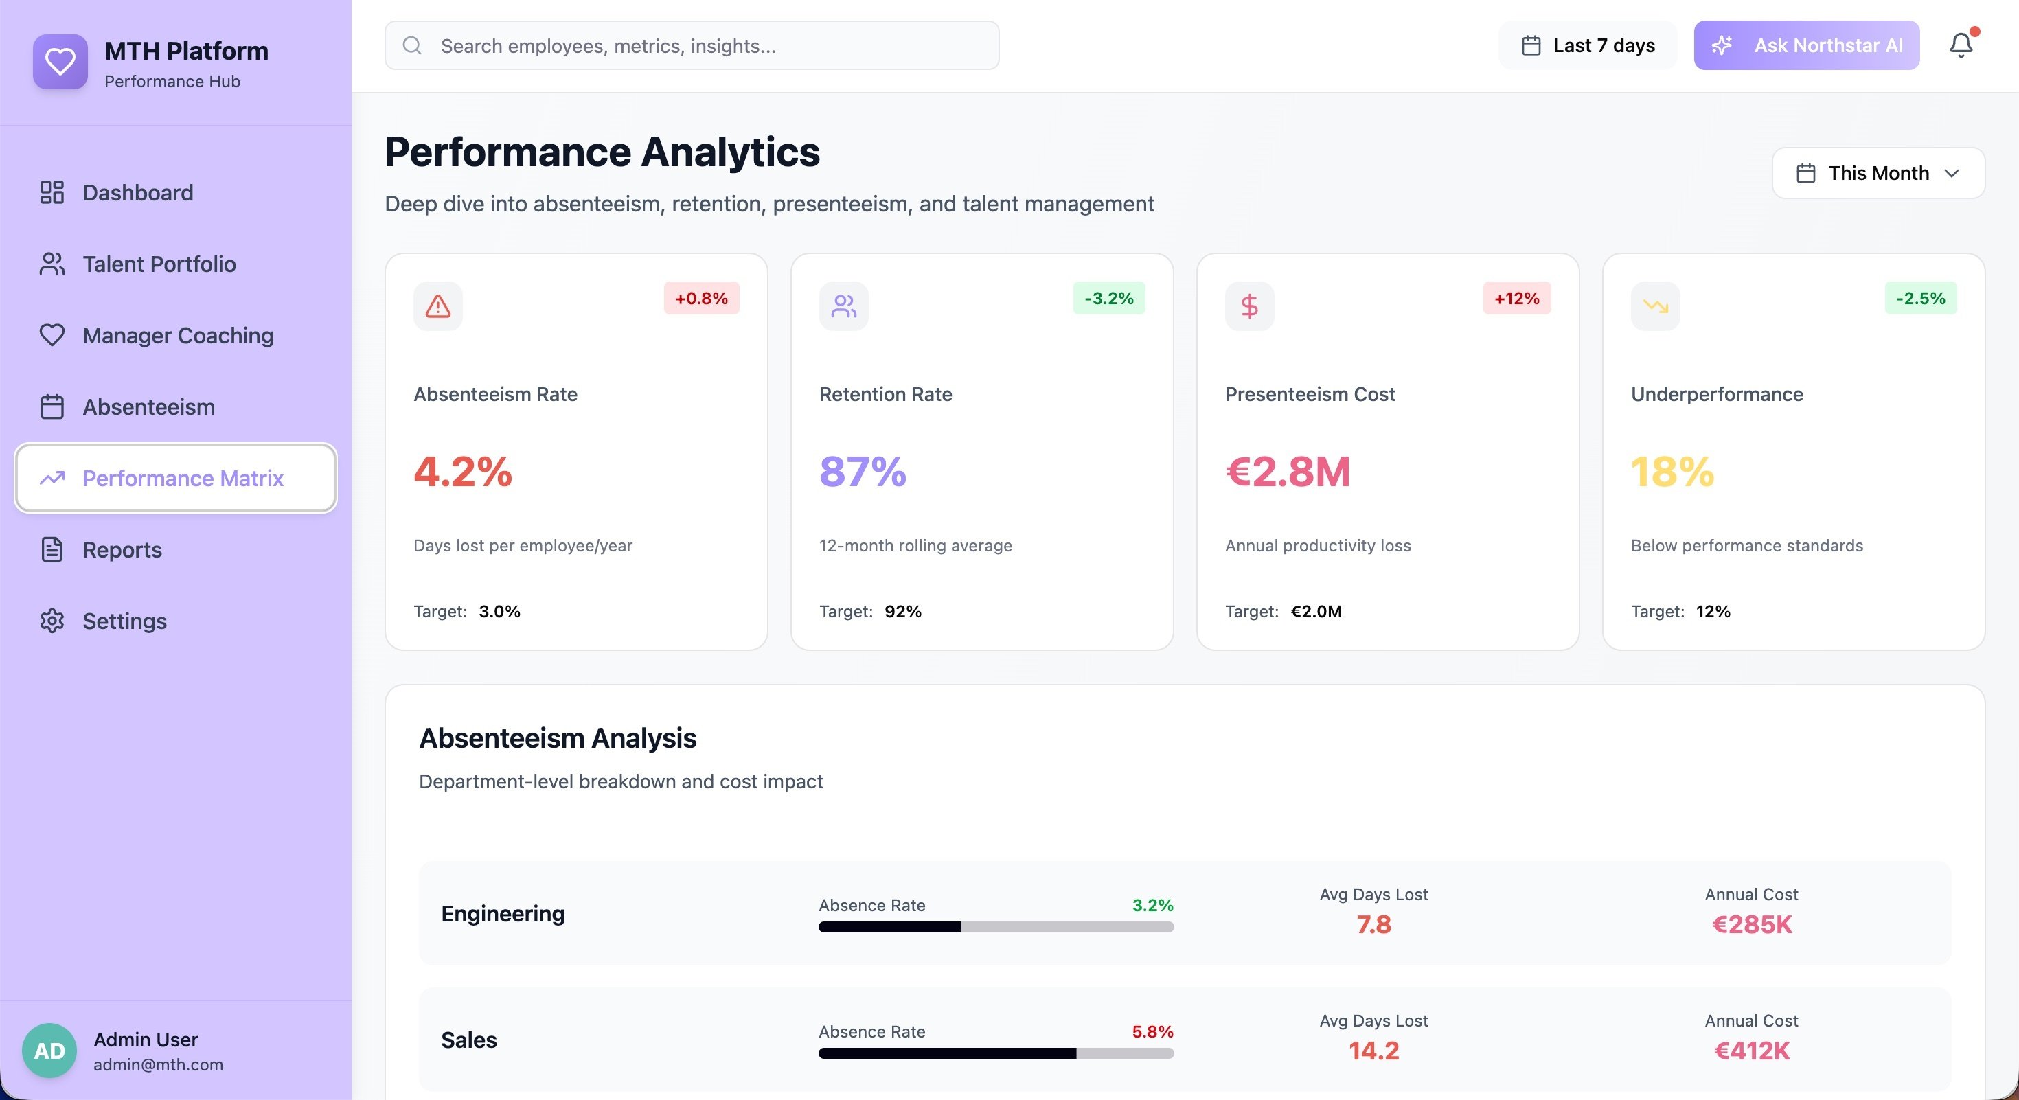Select the Performance Matrix trend icon
This screenshot has width=2019, height=1100.
coord(52,478)
